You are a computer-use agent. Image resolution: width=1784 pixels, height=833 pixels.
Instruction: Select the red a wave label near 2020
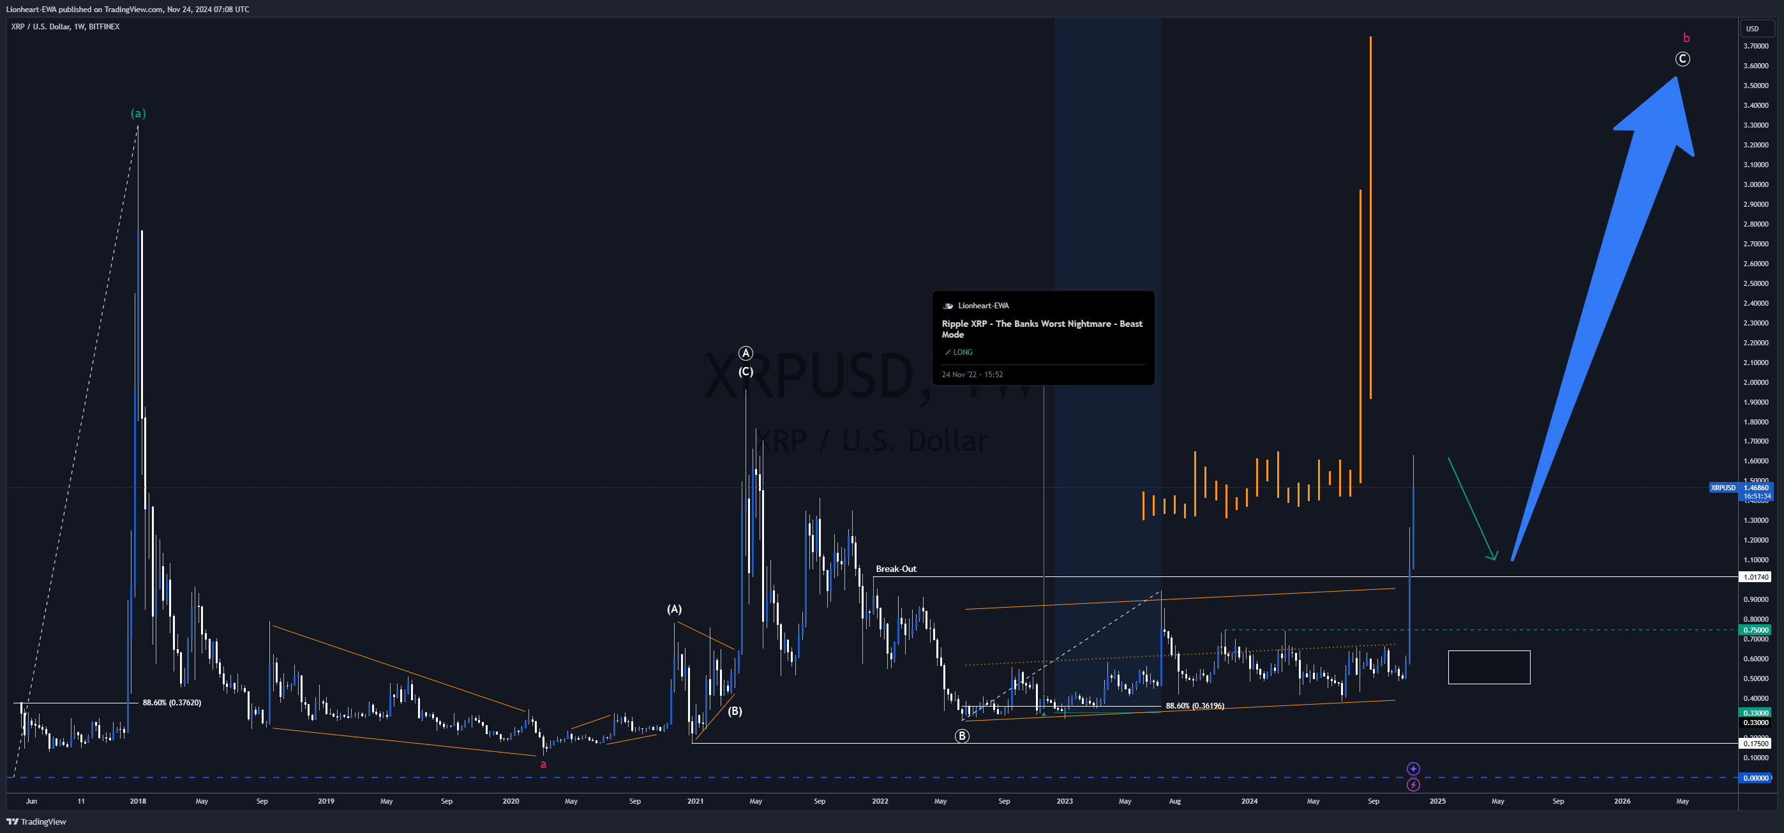(x=543, y=765)
